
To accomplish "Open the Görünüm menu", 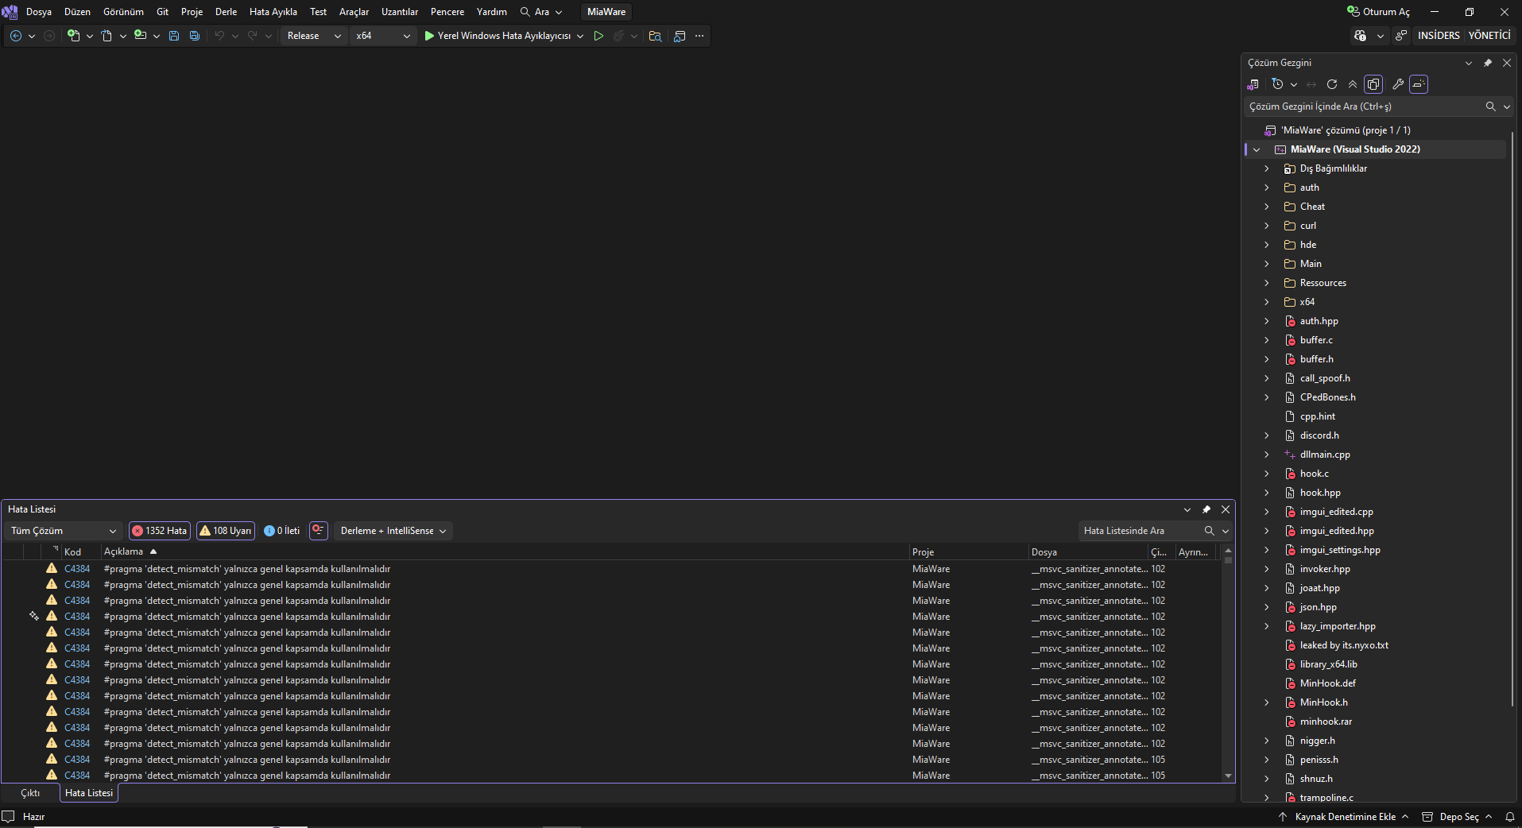I will coord(123,12).
